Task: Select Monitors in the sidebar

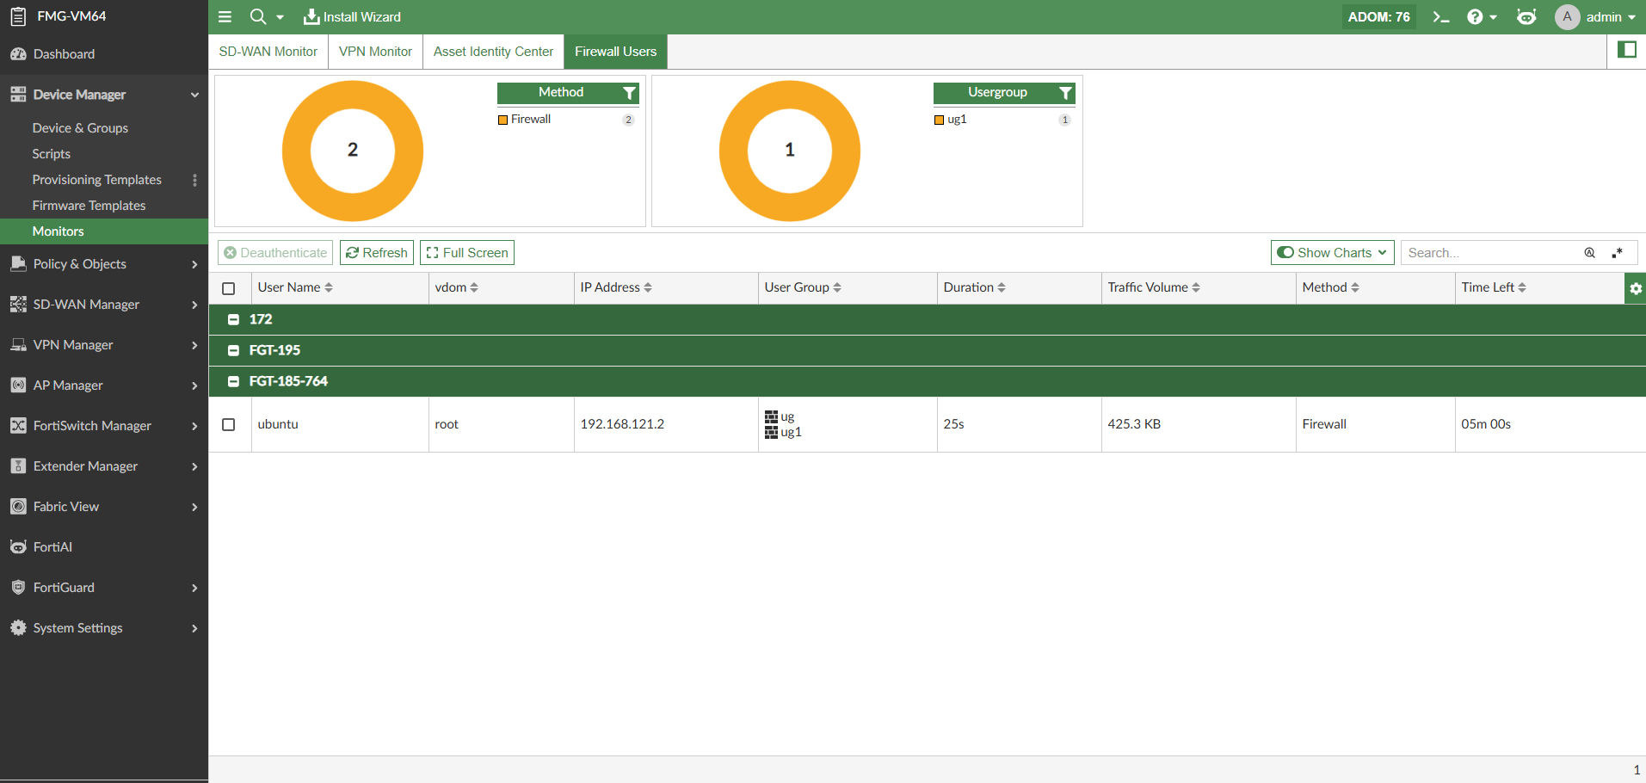Action: coord(104,231)
